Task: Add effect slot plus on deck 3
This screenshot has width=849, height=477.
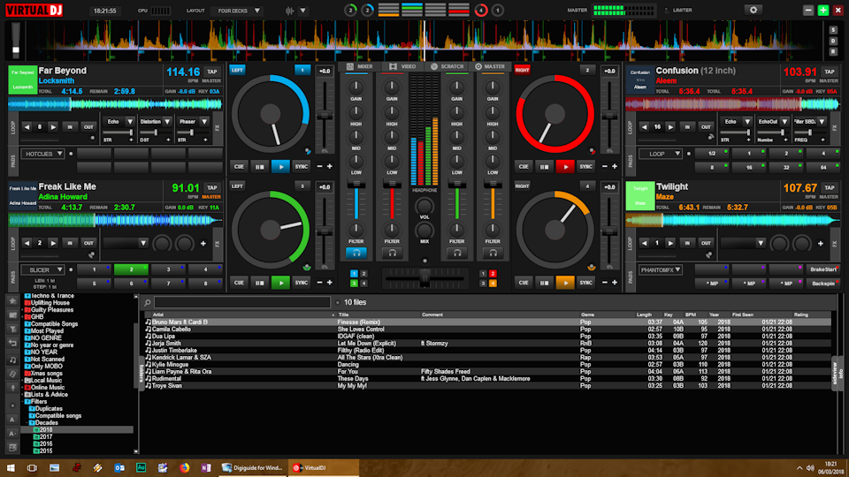Action: point(203,244)
